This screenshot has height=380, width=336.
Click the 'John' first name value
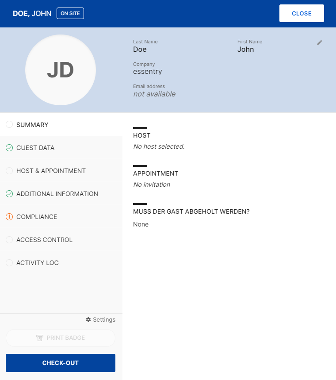pyautogui.click(x=246, y=50)
